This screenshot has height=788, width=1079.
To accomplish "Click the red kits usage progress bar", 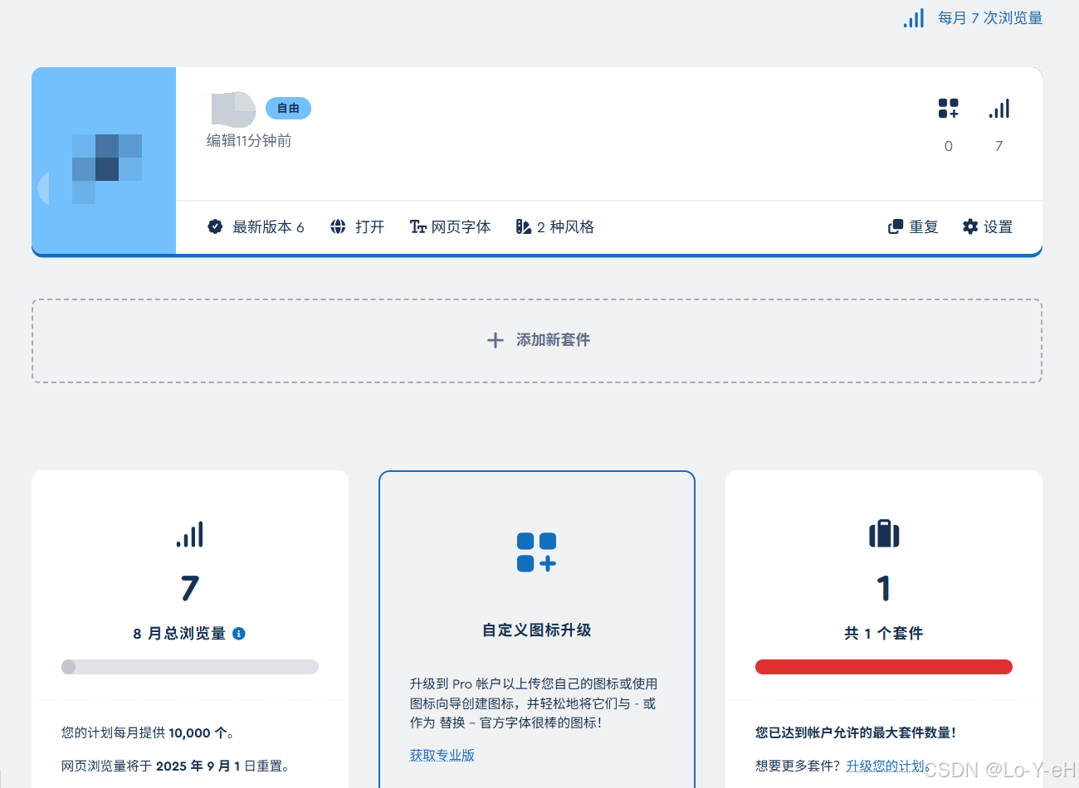I will [884, 667].
